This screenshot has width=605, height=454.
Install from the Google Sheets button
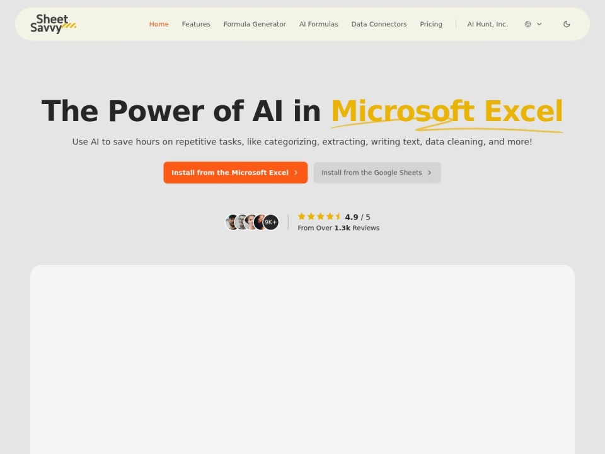pos(377,173)
